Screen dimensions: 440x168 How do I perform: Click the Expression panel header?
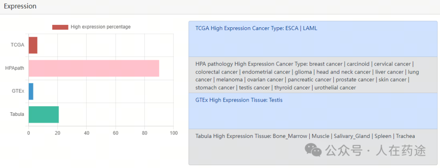pos(220,7)
